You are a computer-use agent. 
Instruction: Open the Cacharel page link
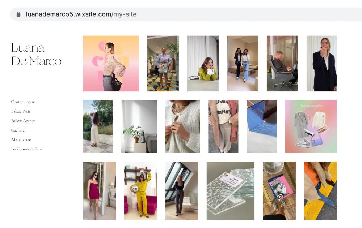(x=18, y=130)
